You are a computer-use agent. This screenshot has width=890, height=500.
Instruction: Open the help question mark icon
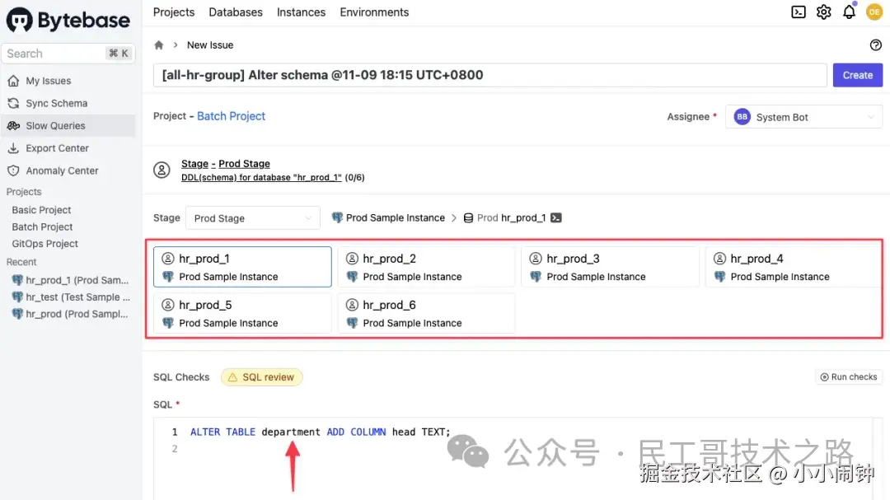tap(875, 44)
